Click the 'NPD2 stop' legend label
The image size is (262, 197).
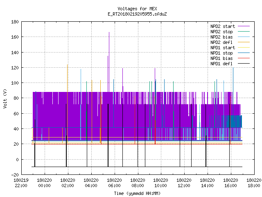[x=221, y=32]
